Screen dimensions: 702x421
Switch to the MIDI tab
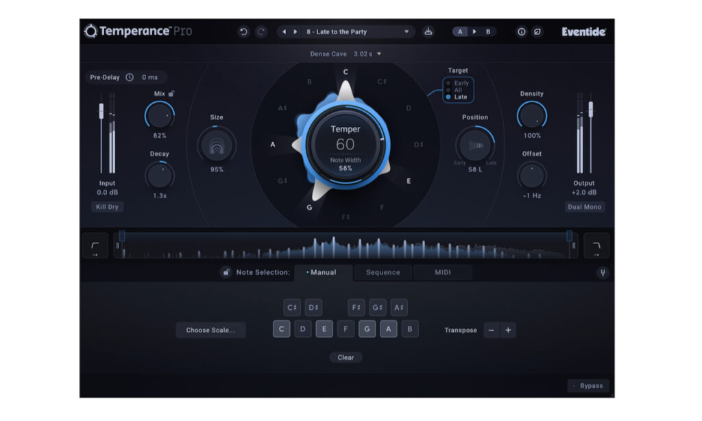coord(443,273)
